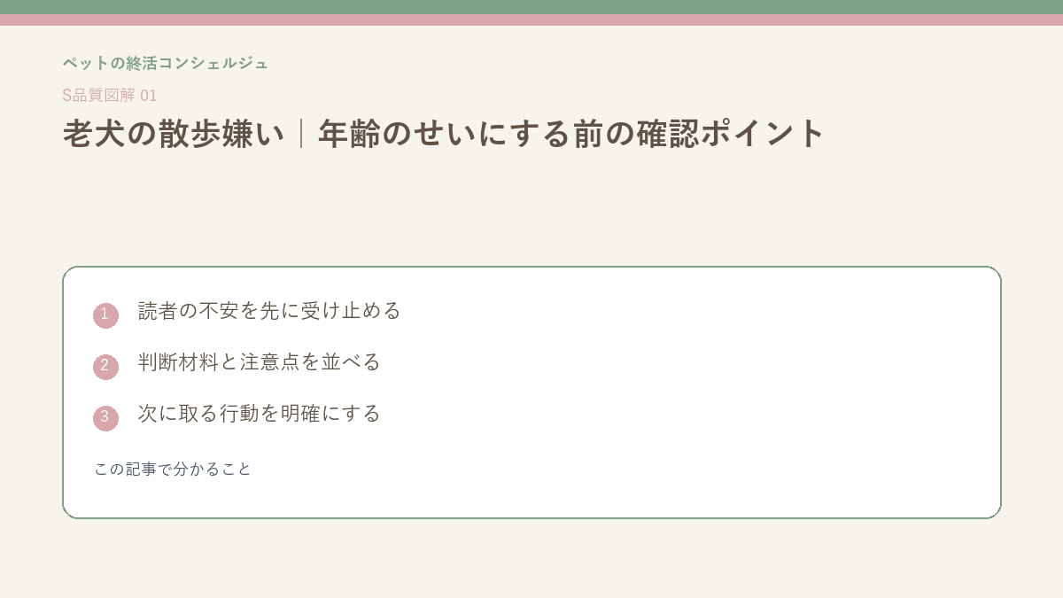This screenshot has height=598, width=1063.
Task: Select the text 次に取る行動を明確にする
Action: pos(259,414)
